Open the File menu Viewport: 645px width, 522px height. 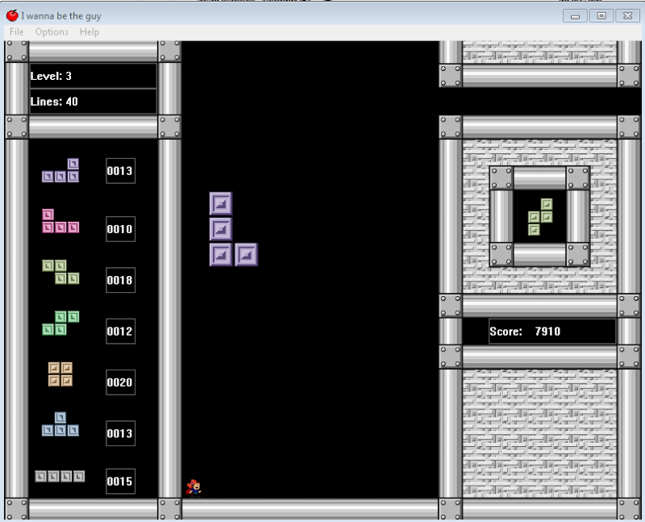[16, 32]
